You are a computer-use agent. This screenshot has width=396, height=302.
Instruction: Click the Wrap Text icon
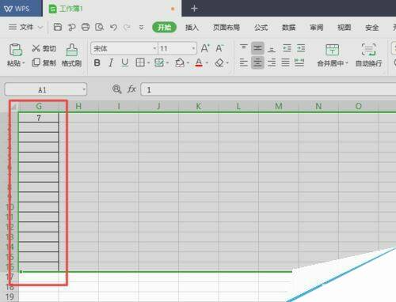(x=368, y=49)
